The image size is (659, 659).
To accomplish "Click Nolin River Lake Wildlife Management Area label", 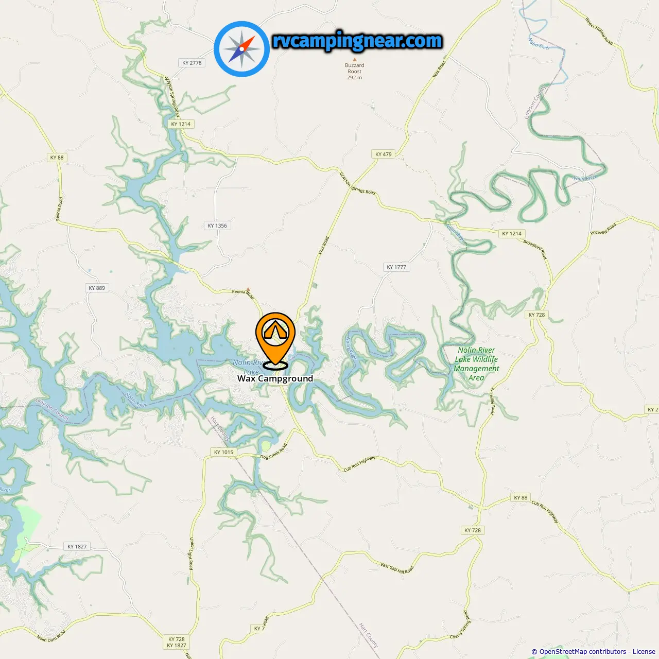I will point(476,363).
